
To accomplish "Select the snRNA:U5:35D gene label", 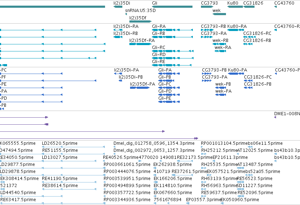I will pos(140,11).
